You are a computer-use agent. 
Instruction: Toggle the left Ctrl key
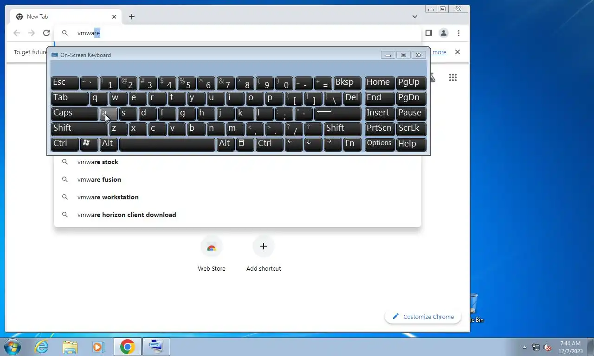coord(65,144)
